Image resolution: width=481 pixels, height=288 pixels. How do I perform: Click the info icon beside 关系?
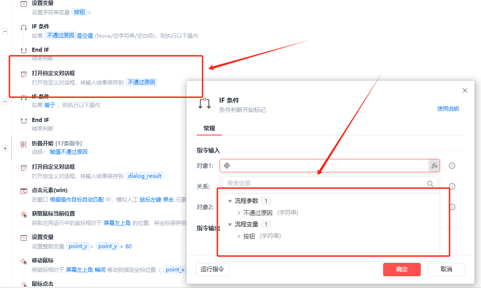452,186
